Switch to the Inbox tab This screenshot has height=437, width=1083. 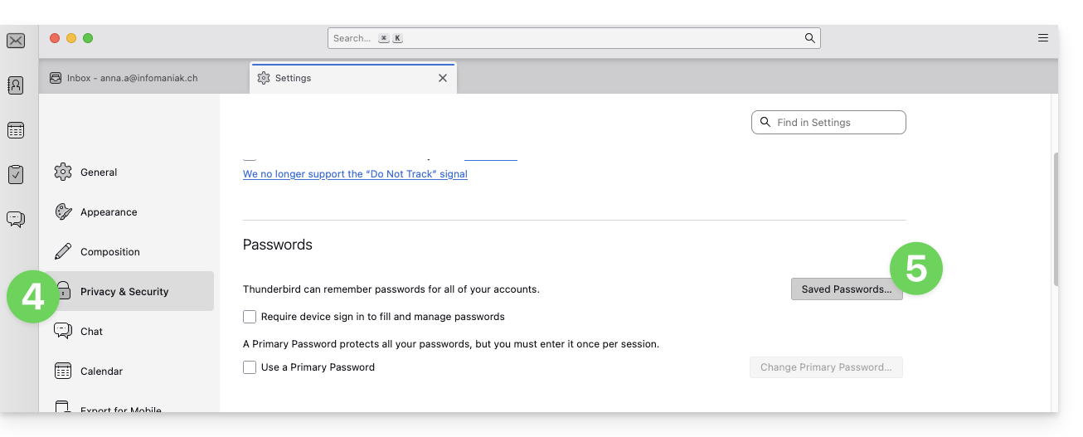click(133, 78)
